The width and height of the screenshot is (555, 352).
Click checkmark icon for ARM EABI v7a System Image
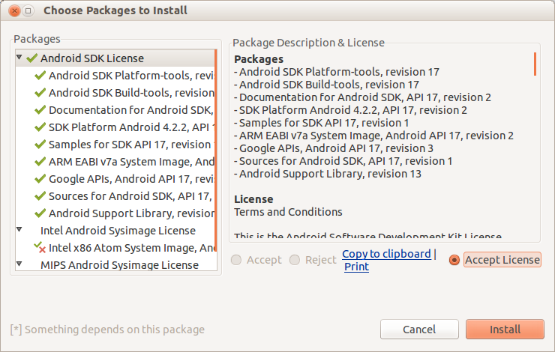40,162
